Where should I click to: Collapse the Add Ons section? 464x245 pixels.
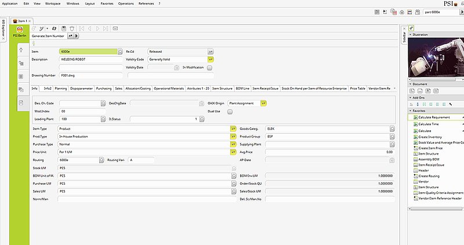[x=411, y=97]
